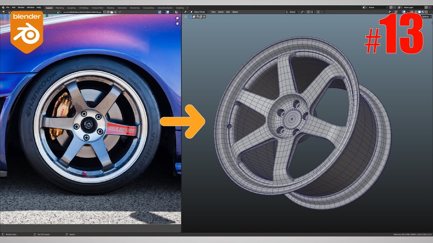Open the snapping options dropdown
This screenshot has width=433, height=243.
[x=313, y=12]
